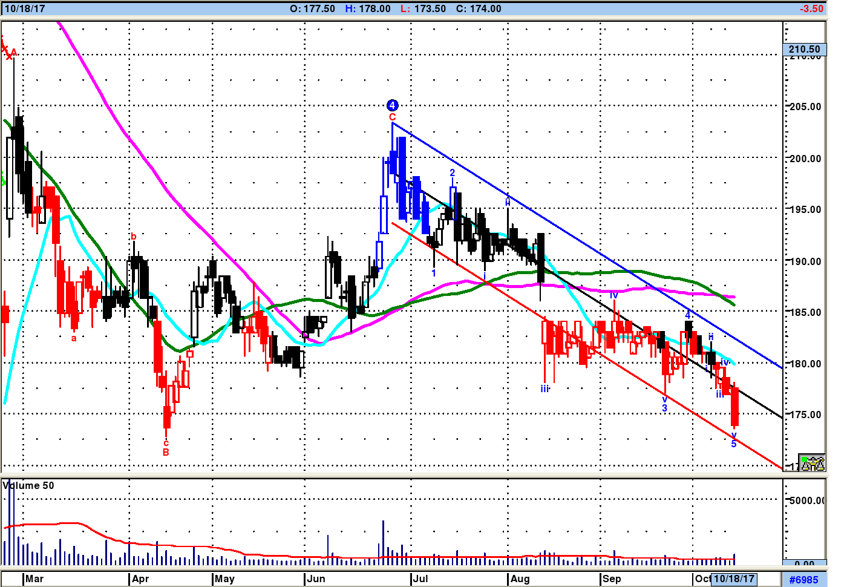
Task: Click the red X marker near wave A
Action: (x=8, y=57)
